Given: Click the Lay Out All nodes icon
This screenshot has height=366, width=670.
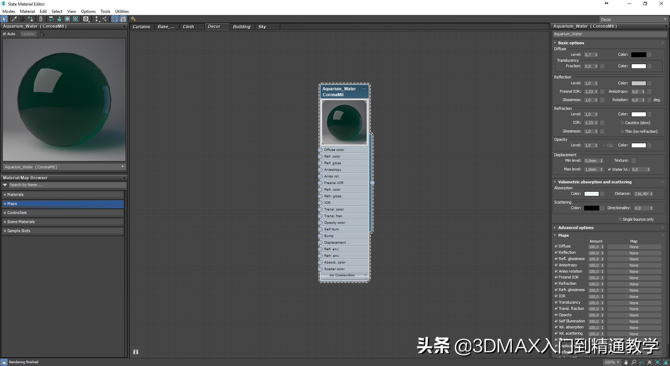Looking at the screenshot, I should (x=97, y=19).
